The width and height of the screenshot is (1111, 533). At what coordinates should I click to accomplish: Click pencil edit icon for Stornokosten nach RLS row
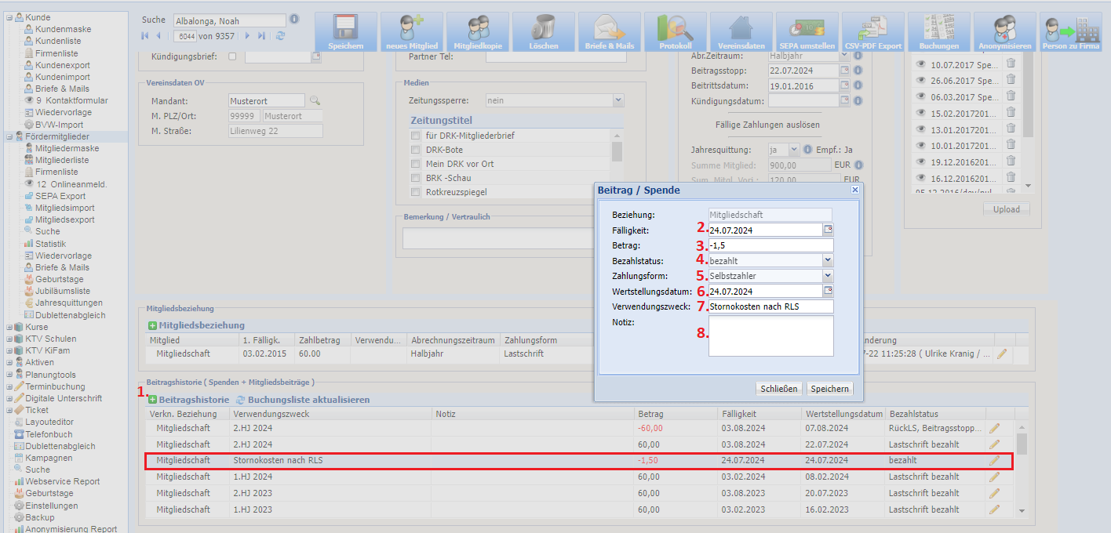[x=995, y=461]
